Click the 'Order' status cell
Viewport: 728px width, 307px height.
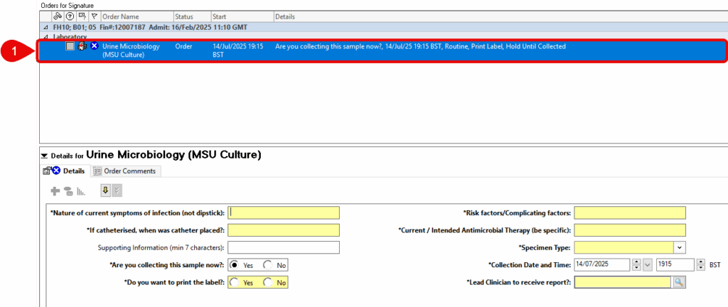[x=183, y=46]
